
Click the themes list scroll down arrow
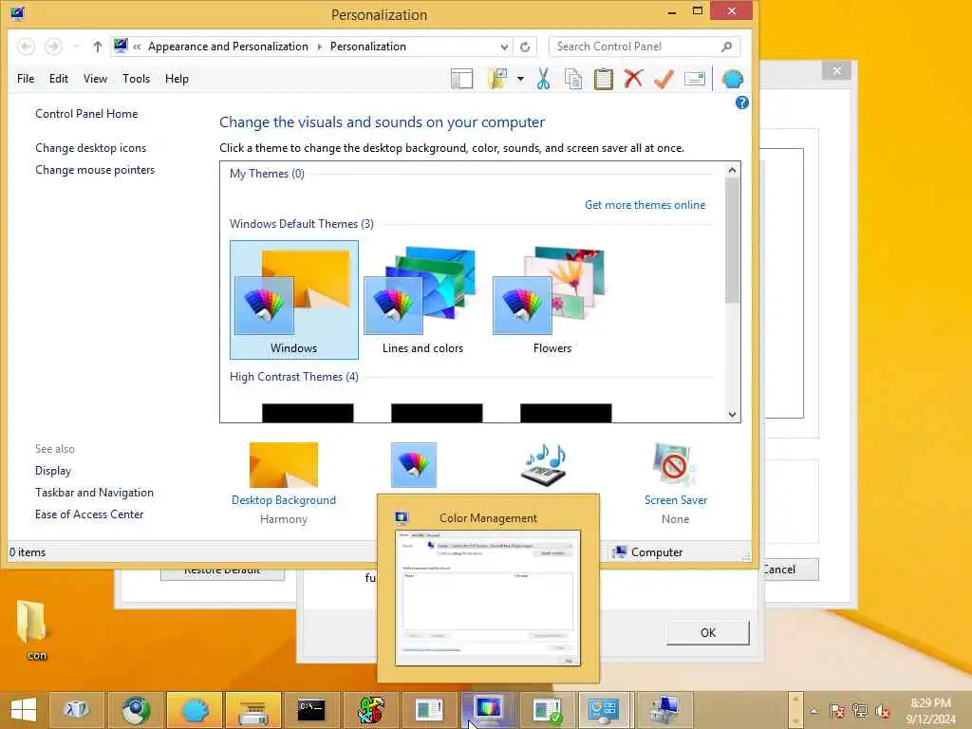pos(732,415)
